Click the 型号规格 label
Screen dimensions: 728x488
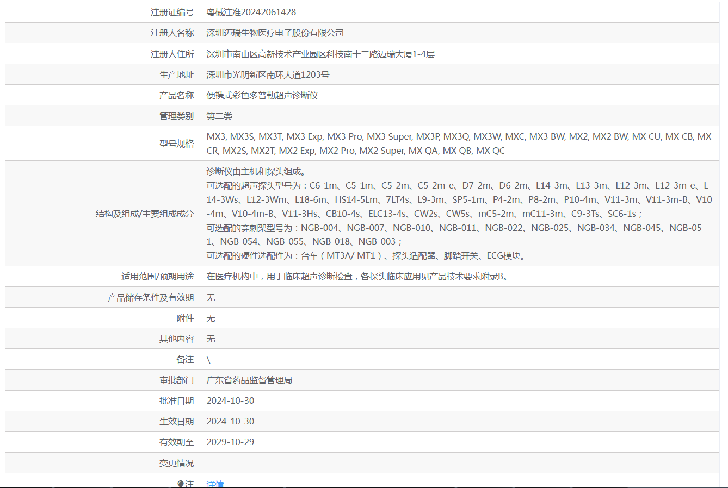[176, 143]
